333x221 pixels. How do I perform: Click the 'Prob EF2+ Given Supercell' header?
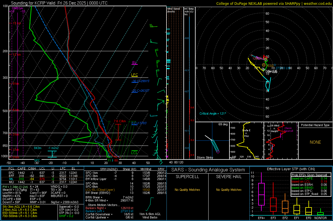309,175
